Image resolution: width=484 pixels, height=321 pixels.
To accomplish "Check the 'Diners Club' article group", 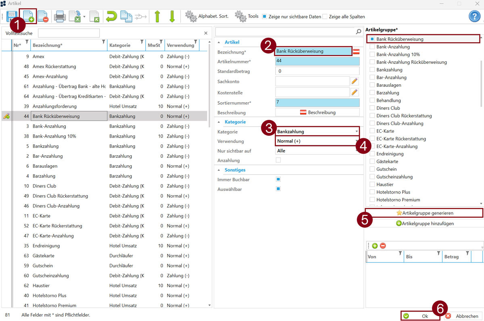I will click(372, 108).
